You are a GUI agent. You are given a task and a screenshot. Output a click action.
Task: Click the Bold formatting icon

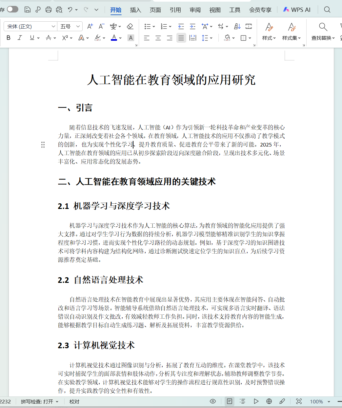9,38
